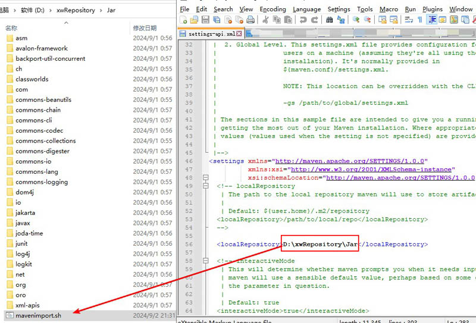The height and width of the screenshot is (323, 476).
Task: Click the Zoom Out magnifier icon
Action: click(367, 20)
